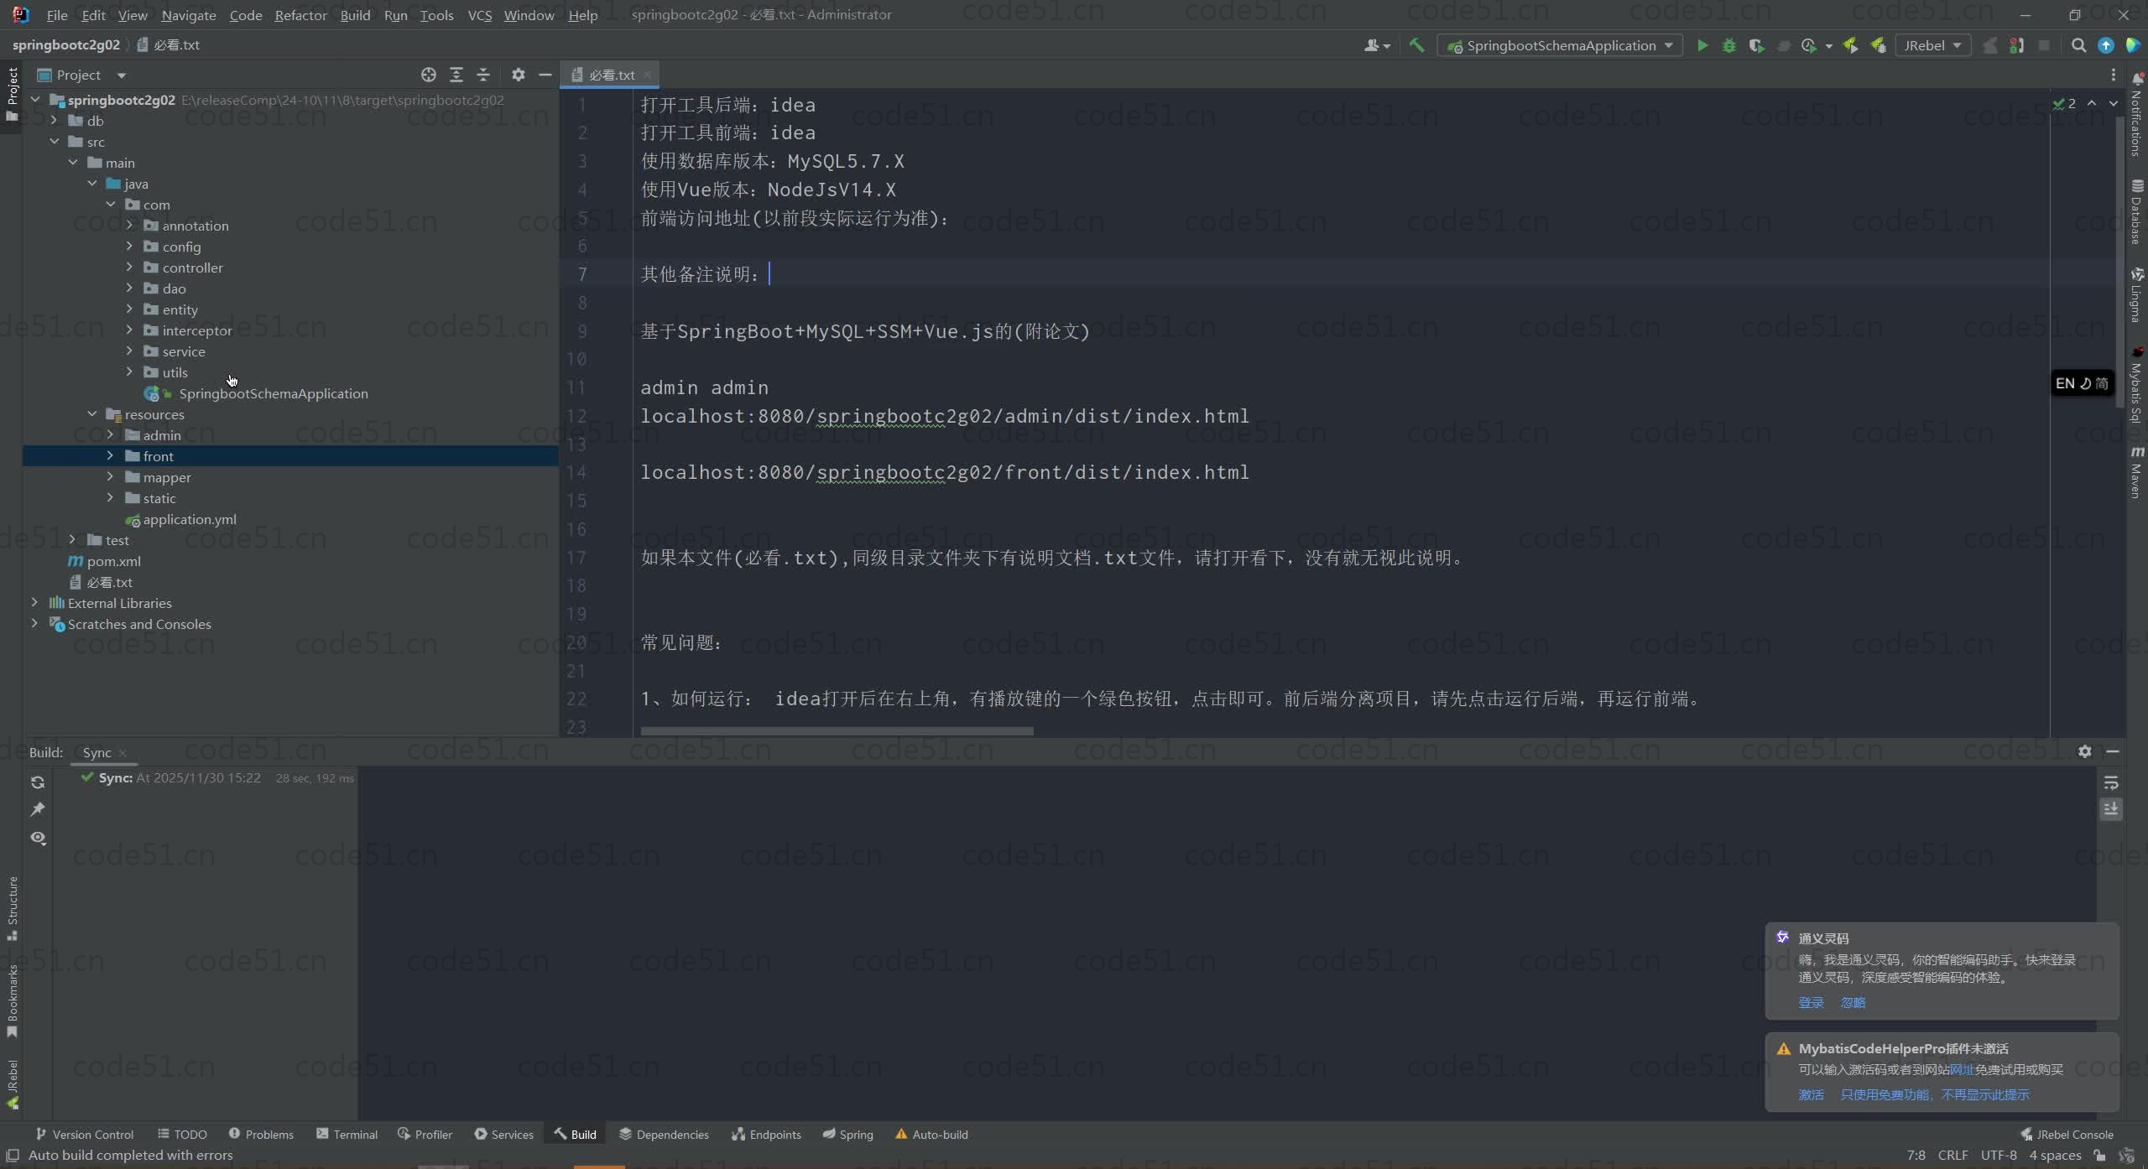Image resolution: width=2148 pixels, height=1169 pixels.
Task: Toggle the eye view option in the Build panel
Action: (38, 838)
